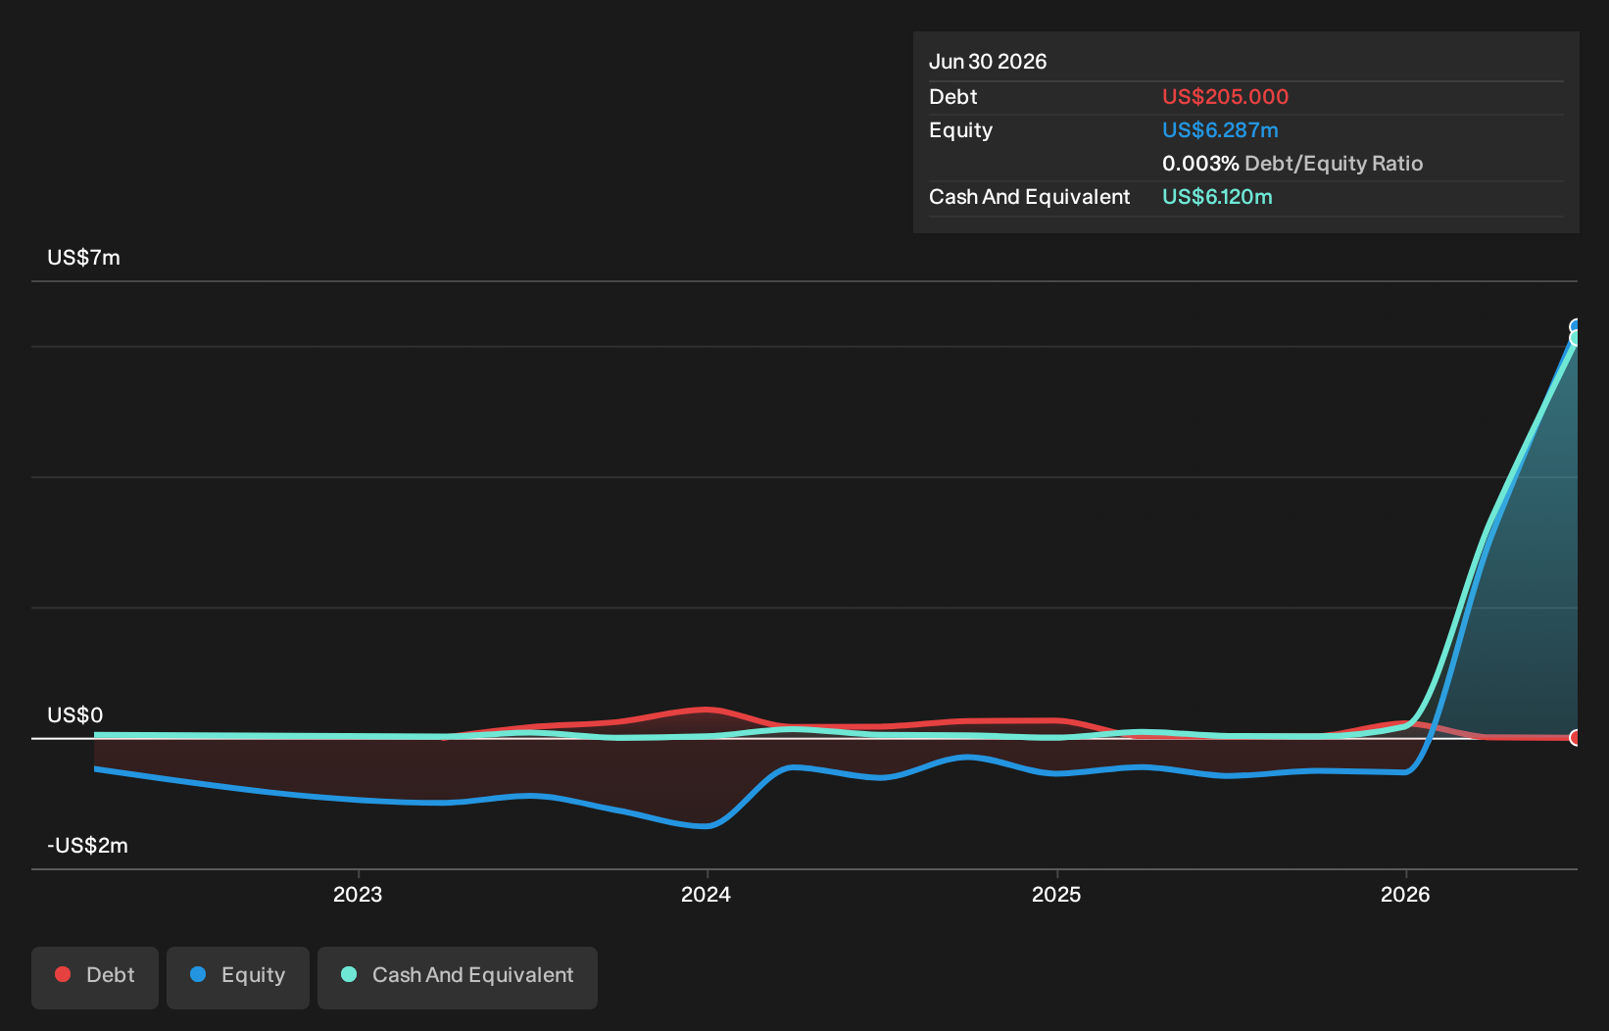This screenshot has width=1609, height=1031.
Task: Click the US$205.000 debt value
Action: tap(1226, 97)
